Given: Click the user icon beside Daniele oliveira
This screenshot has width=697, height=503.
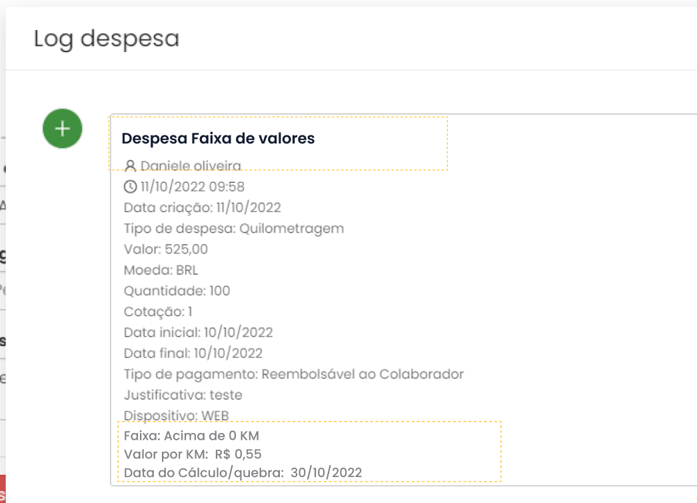Looking at the screenshot, I should tap(130, 166).
